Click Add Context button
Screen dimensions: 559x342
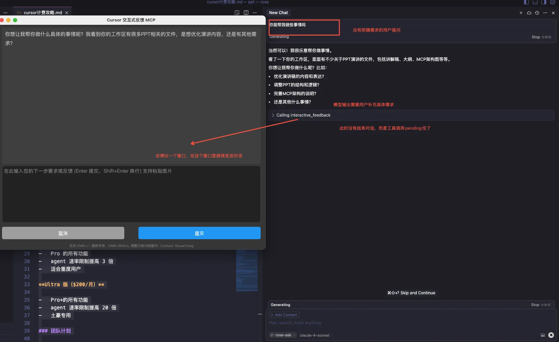(284, 315)
